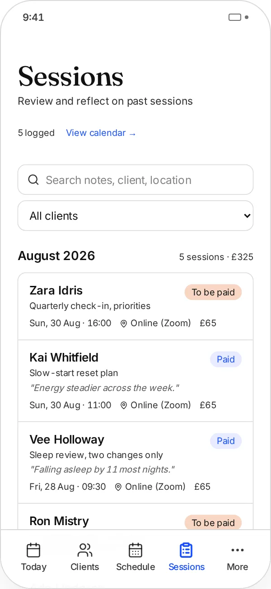
Task: Switch to the Clients tab label
Action: pyautogui.click(x=84, y=567)
